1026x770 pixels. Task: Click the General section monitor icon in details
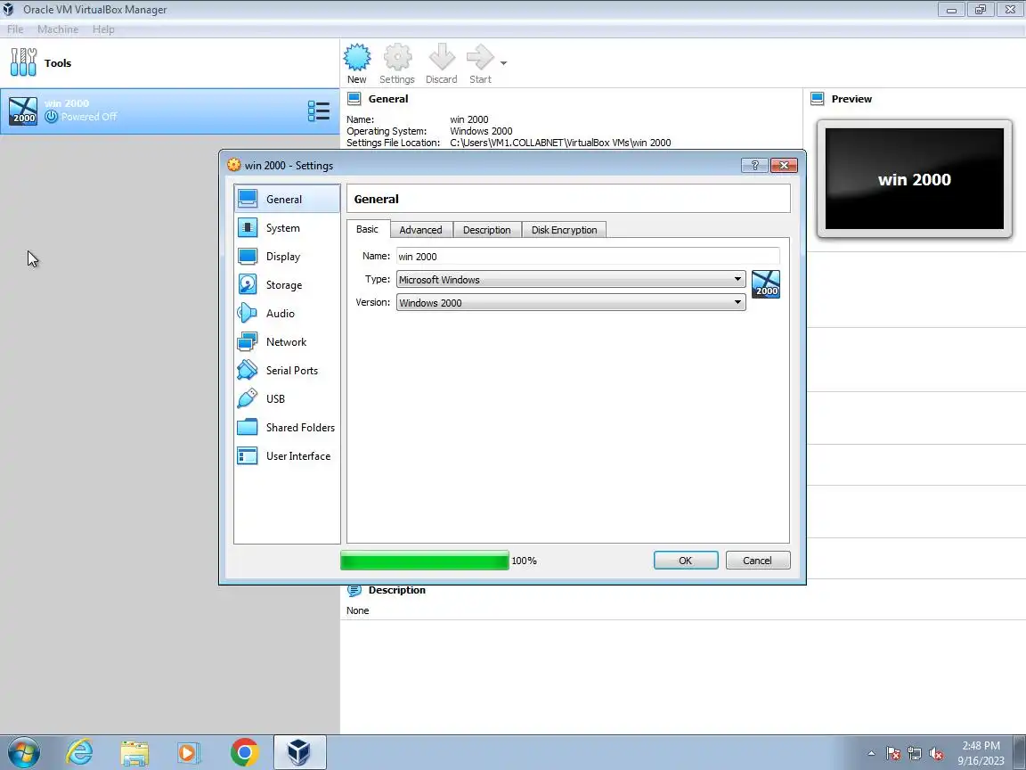click(x=354, y=99)
